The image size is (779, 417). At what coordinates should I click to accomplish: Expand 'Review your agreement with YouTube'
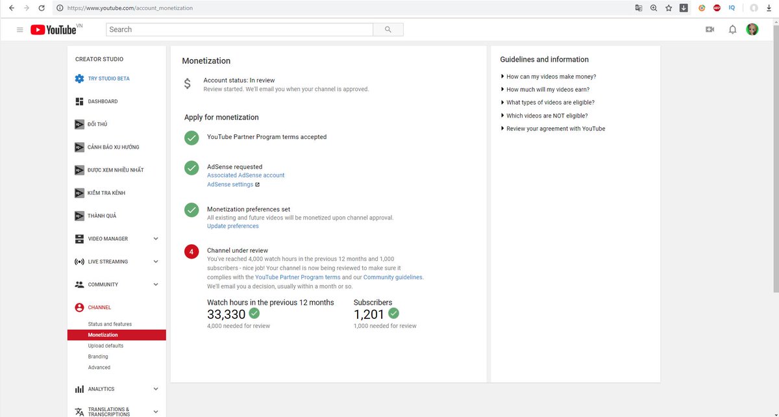[x=552, y=129]
